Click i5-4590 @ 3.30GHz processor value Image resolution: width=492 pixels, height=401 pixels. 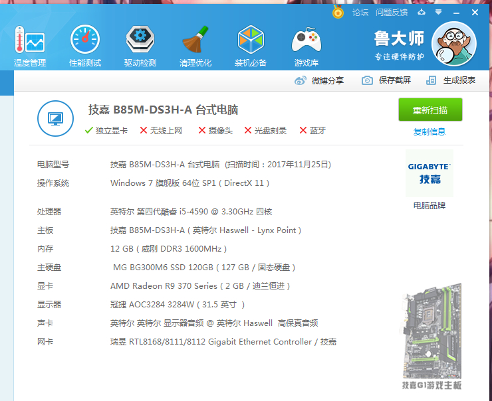coord(191,212)
